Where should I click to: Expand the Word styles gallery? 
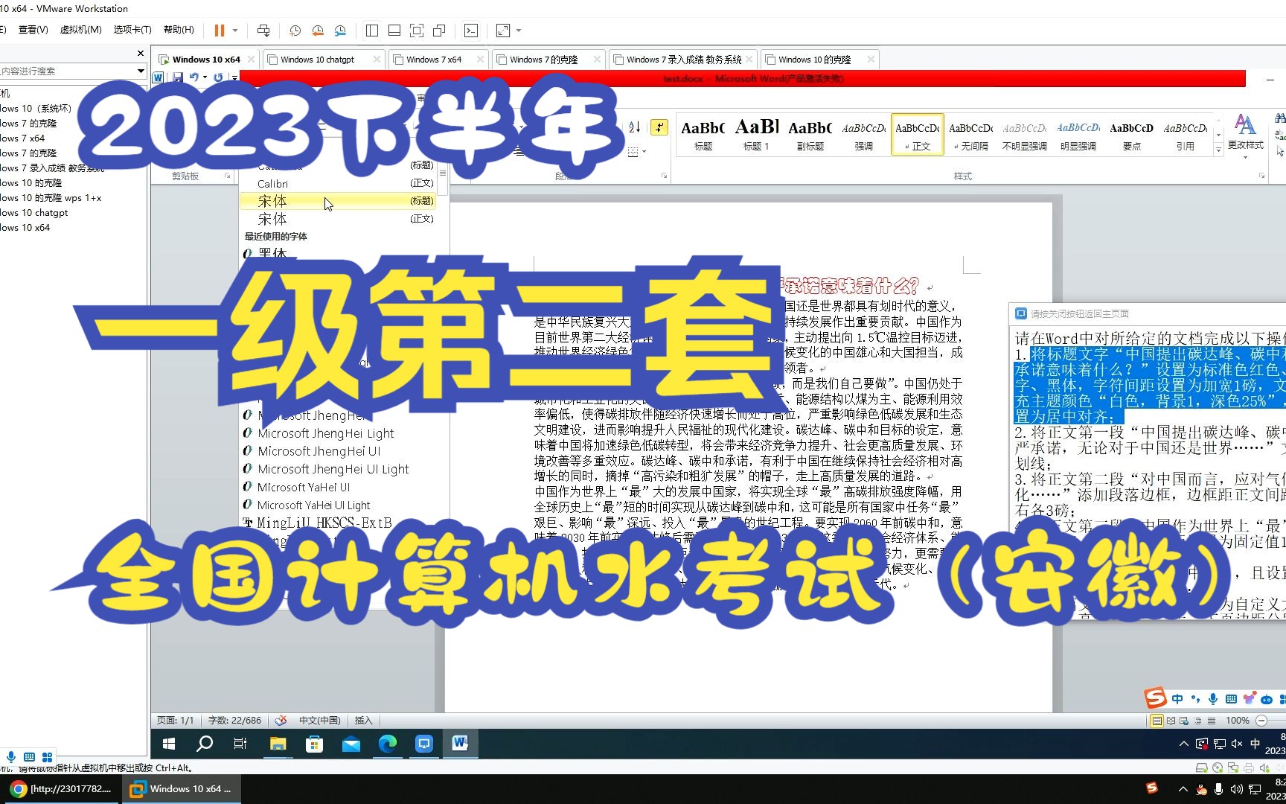1218,150
